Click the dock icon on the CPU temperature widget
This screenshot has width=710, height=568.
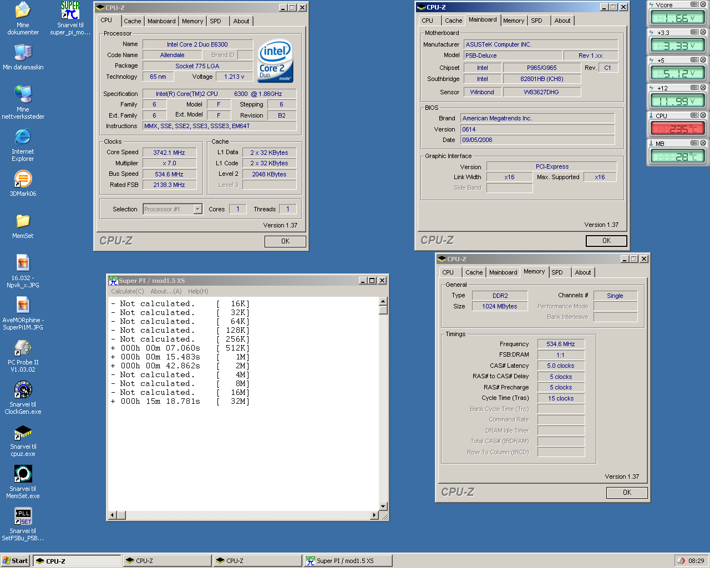[x=694, y=115]
